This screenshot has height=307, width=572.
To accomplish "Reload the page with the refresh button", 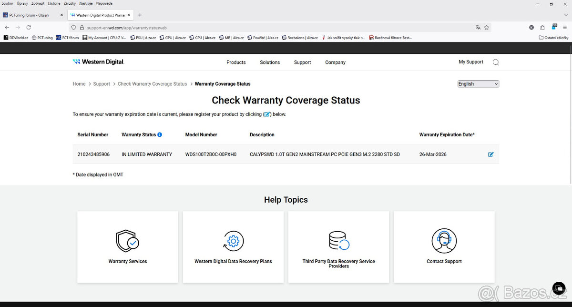I will tap(29, 28).
